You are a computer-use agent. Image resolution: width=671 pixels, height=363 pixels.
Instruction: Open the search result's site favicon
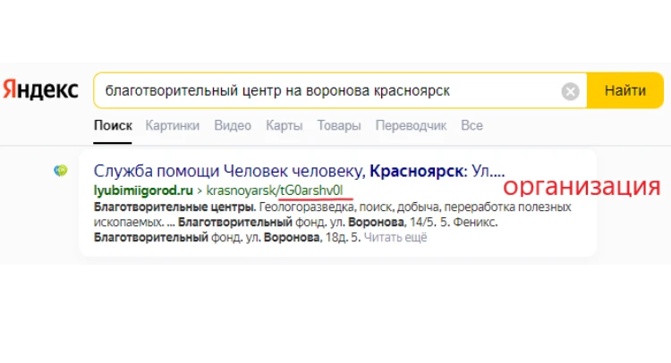click(x=61, y=171)
